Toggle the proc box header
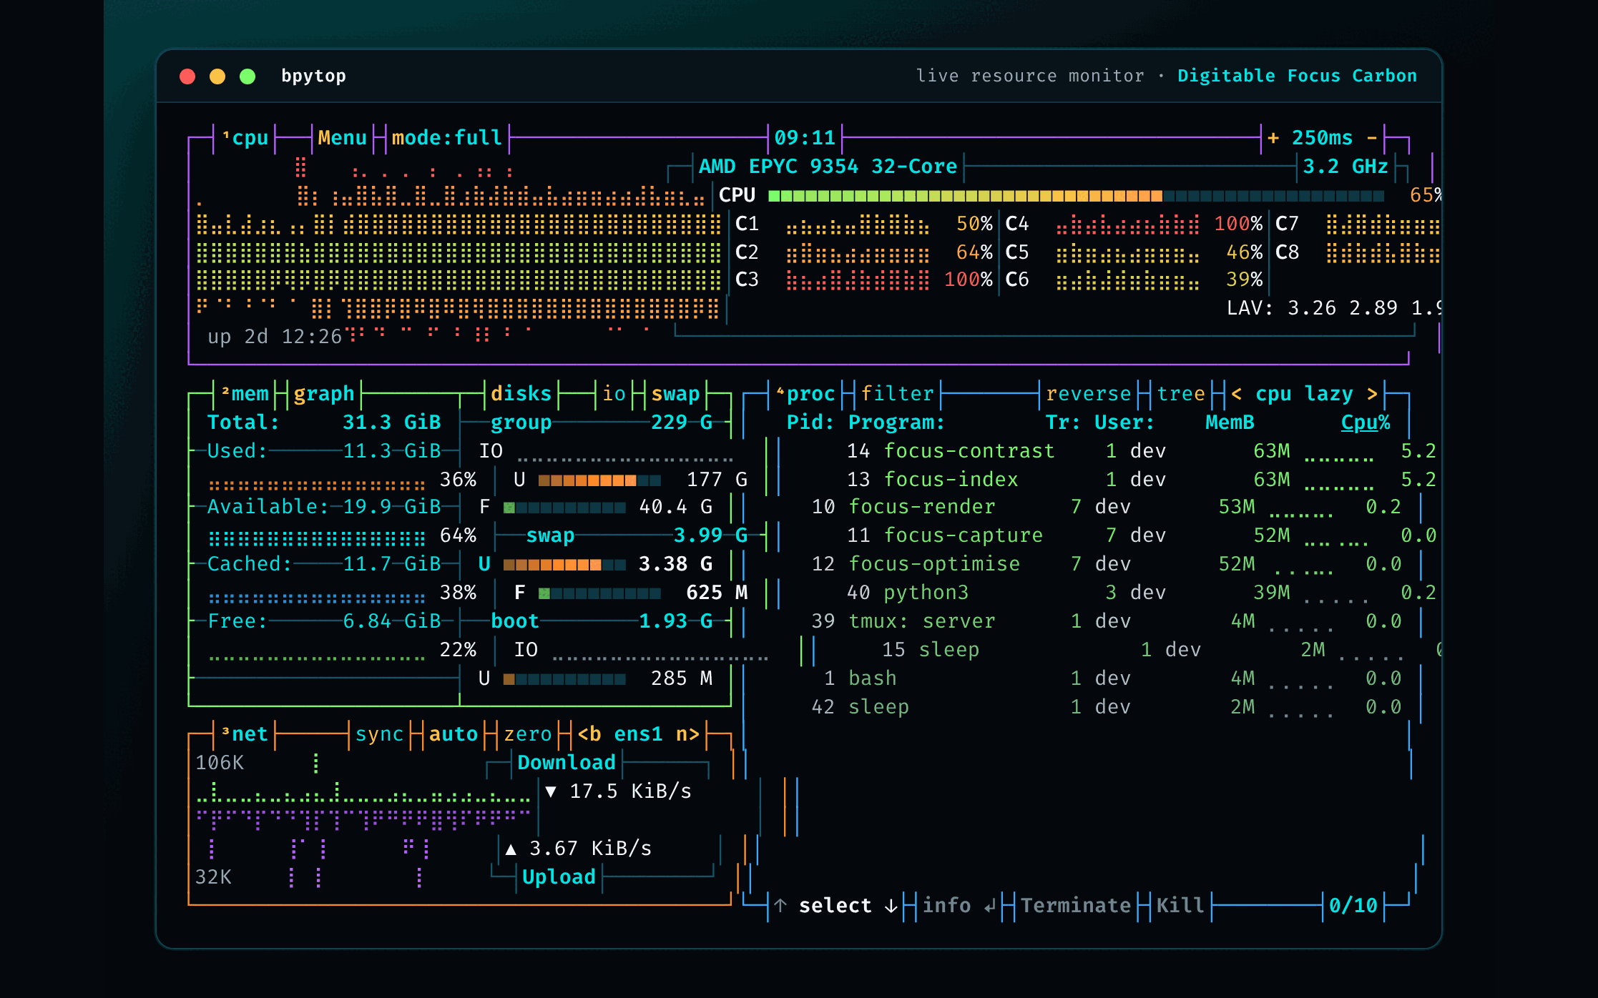 coord(805,393)
